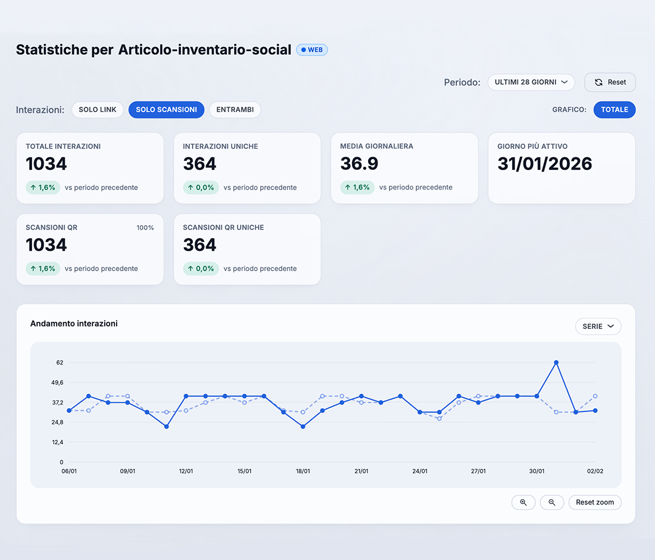The height and width of the screenshot is (560, 655).
Task: Click green arrow badge under Totale Interazioni
Action: [43, 188]
